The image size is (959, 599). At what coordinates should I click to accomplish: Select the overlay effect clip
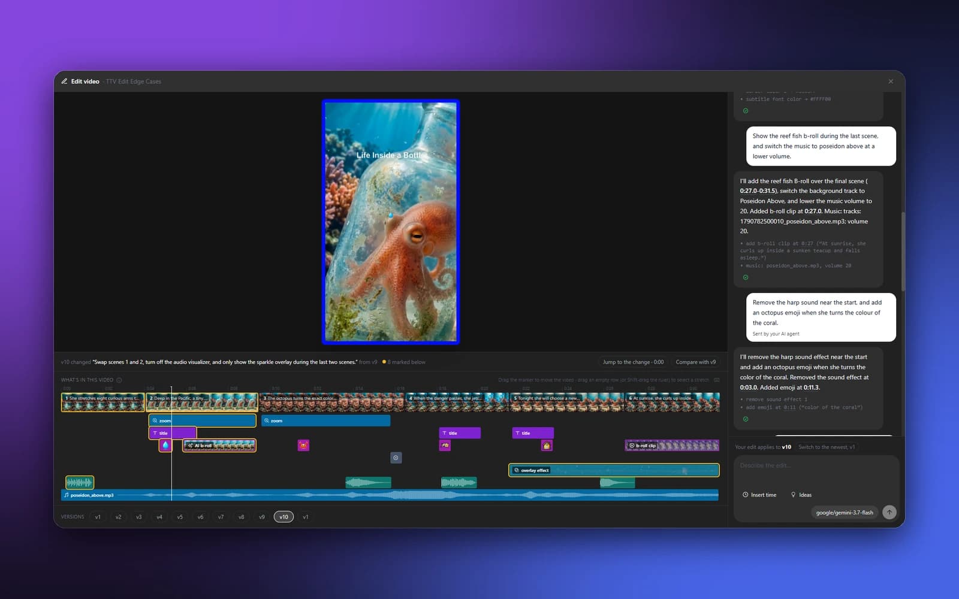(614, 470)
